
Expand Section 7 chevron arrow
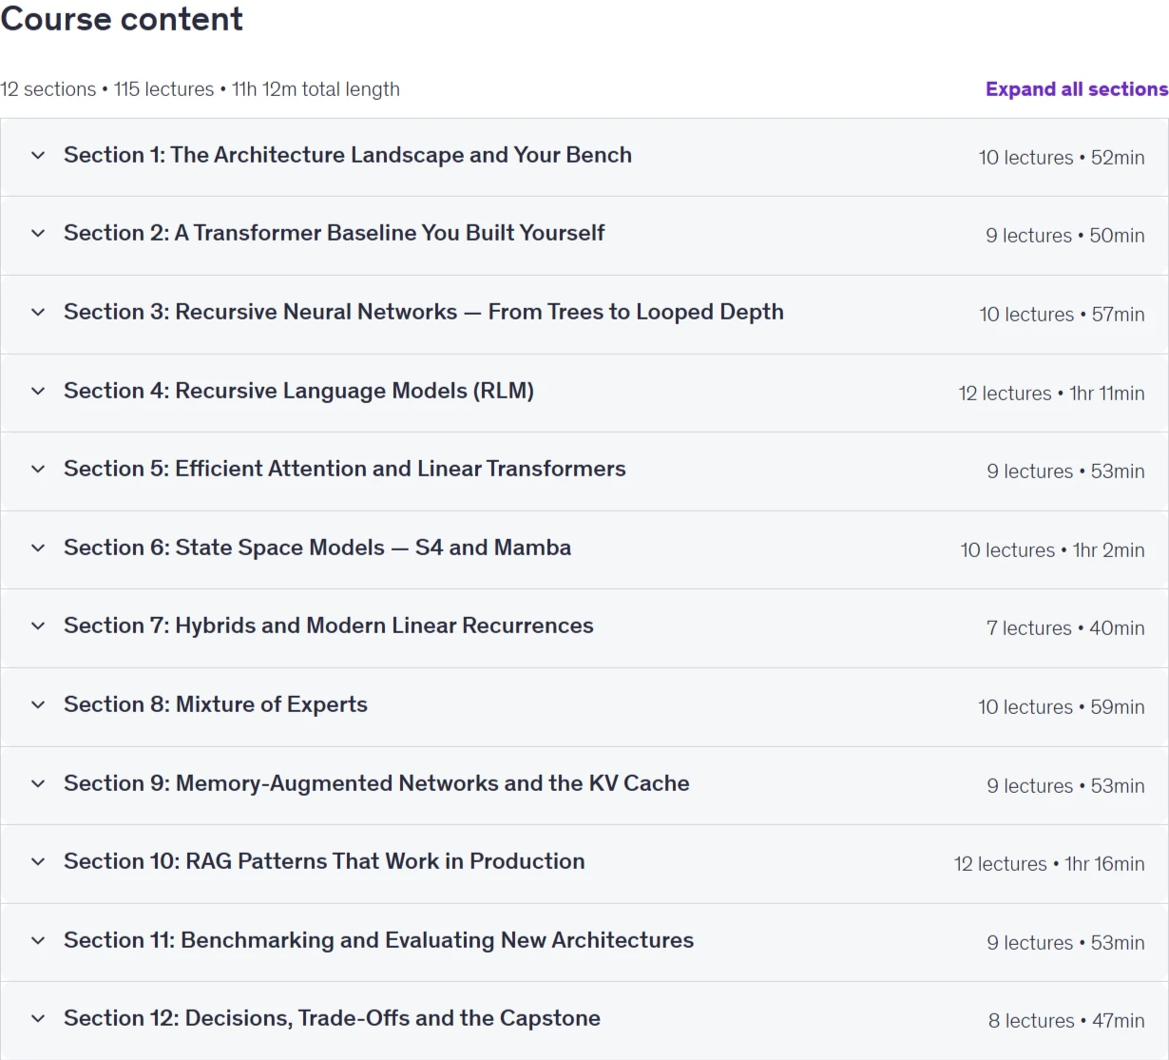pos(38,626)
